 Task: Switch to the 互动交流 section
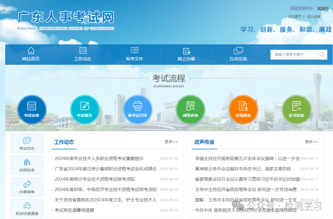(238, 54)
